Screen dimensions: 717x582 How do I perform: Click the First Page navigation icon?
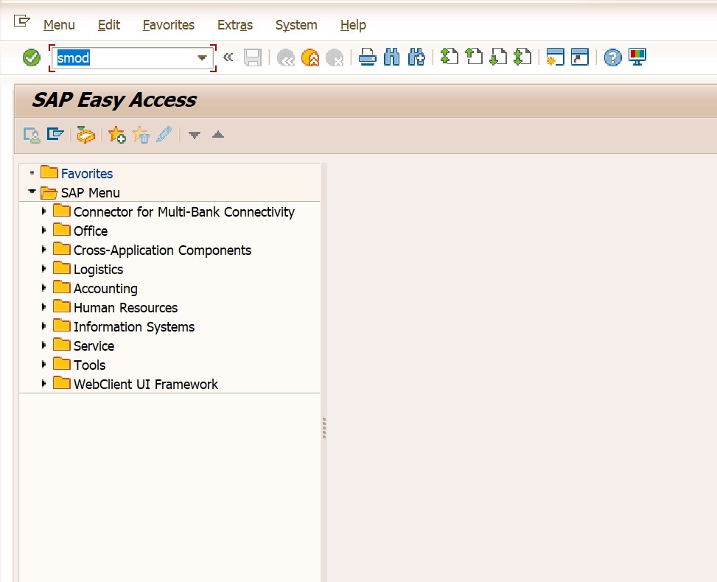click(449, 57)
